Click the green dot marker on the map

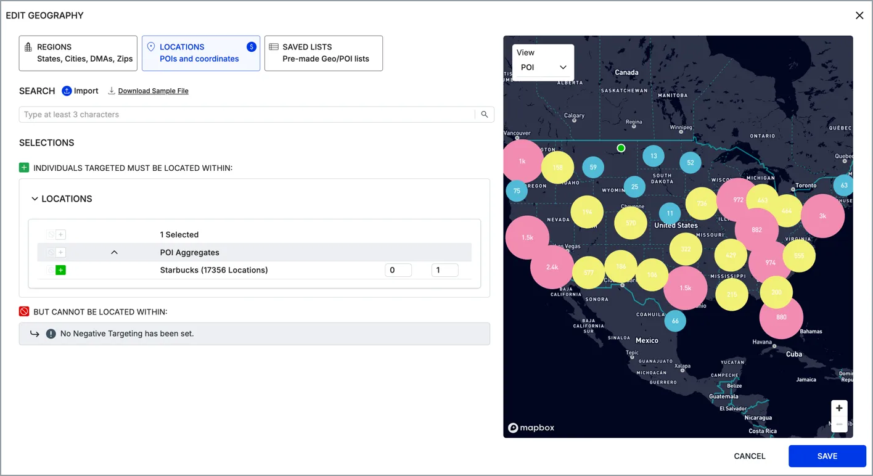[621, 148]
